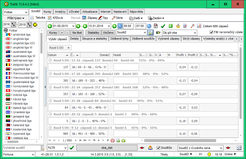246x159 pixels.
Task: Click the blue forward icon after 07:00
Action: 149,26
